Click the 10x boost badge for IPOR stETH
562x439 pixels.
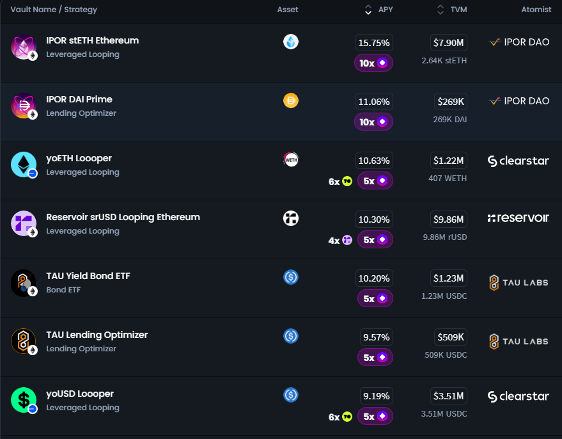point(373,63)
